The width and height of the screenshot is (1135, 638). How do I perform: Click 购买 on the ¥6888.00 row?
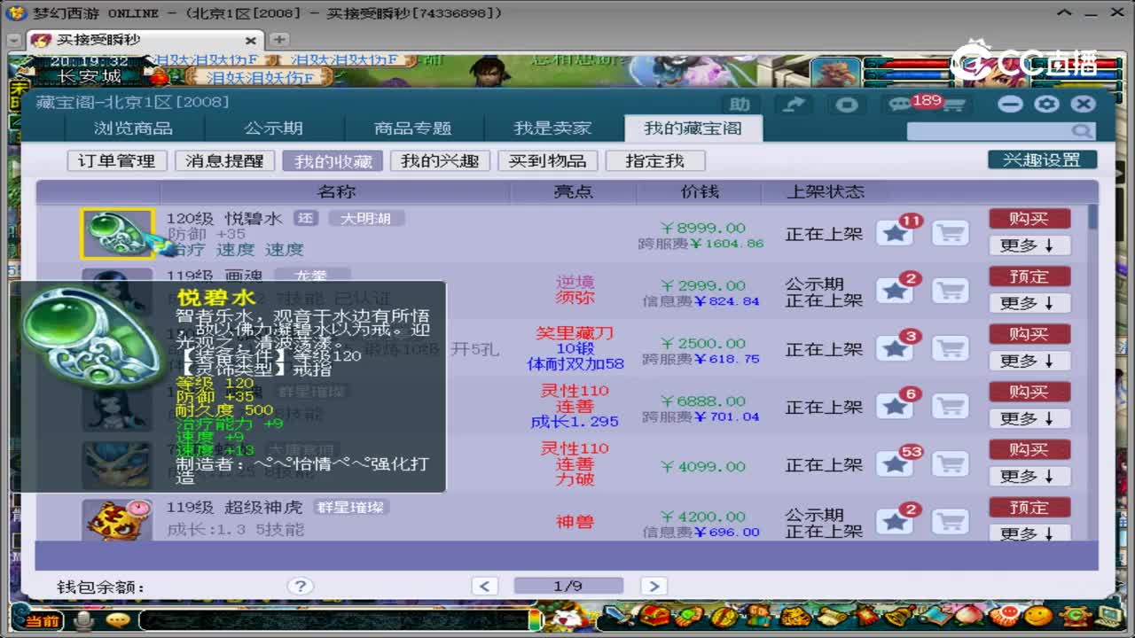coord(1029,392)
